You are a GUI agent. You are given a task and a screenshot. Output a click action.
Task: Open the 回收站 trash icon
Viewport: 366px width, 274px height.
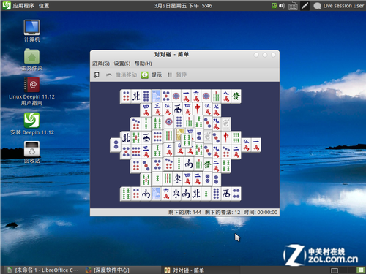click(31, 152)
